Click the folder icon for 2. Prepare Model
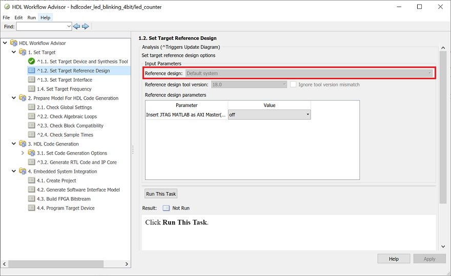Image resolution: width=451 pixels, height=276 pixels. point(23,98)
